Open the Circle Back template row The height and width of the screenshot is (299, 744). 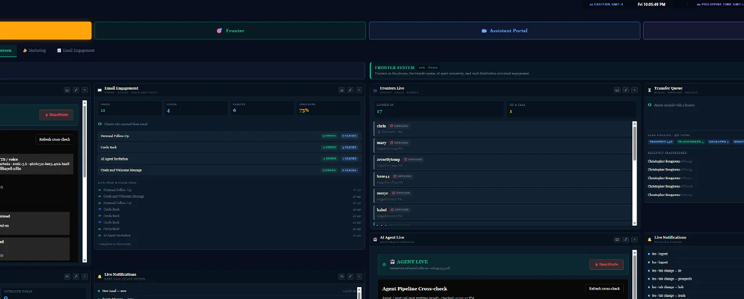229,147
